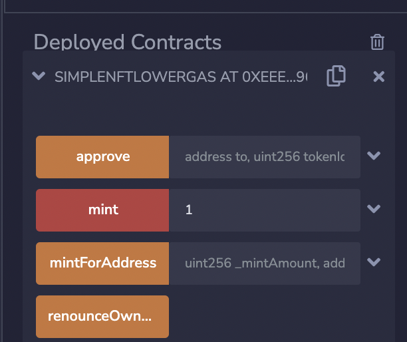Focus the approve address and tokenId field
The height and width of the screenshot is (342, 407).
point(264,157)
